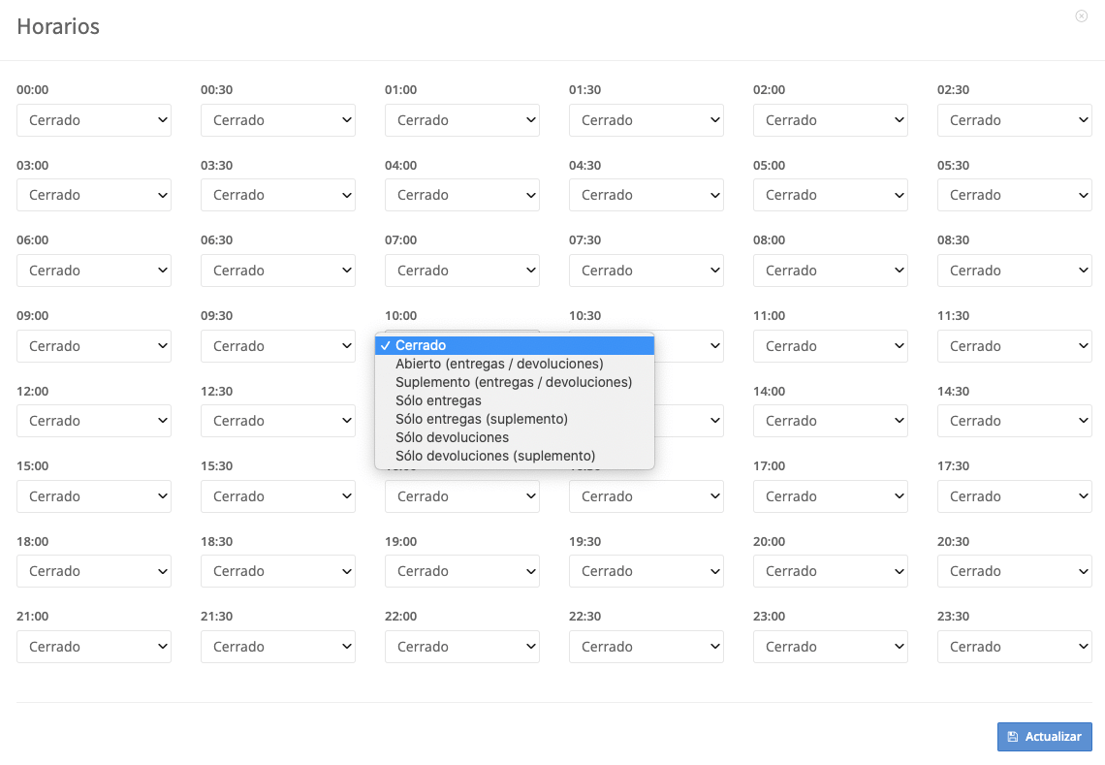
Task: Open the 23:00 schedule dropdown
Action: pos(830,647)
